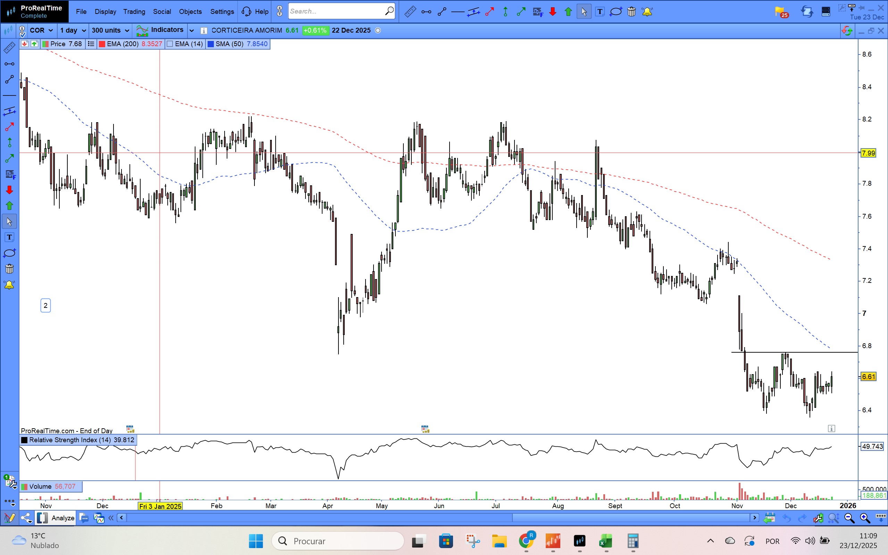
Task: Open the Objects menu
Action: point(190,12)
